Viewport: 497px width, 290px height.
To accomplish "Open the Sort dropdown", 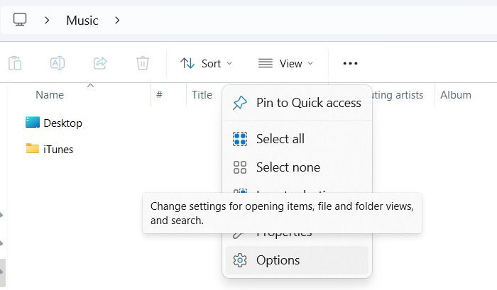I will click(x=207, y=63).
